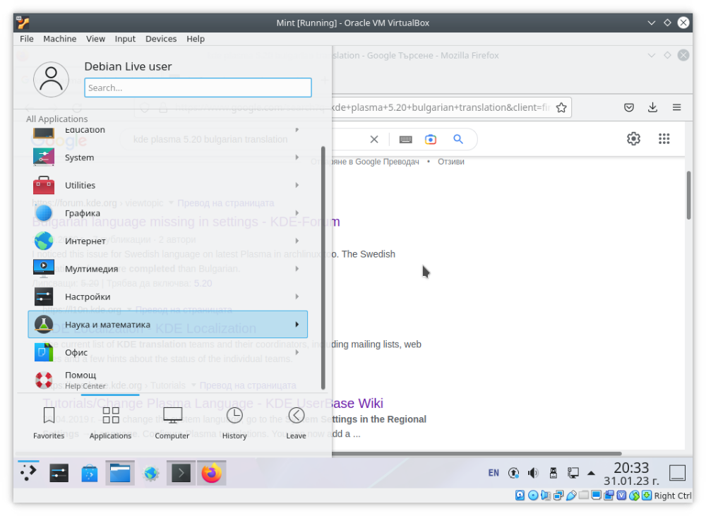
Task: Open System Settings from taskbar
Action: [x=59, y=473]
